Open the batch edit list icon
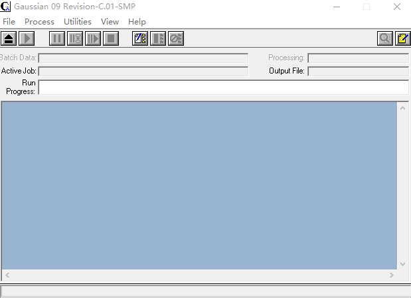 140,38
